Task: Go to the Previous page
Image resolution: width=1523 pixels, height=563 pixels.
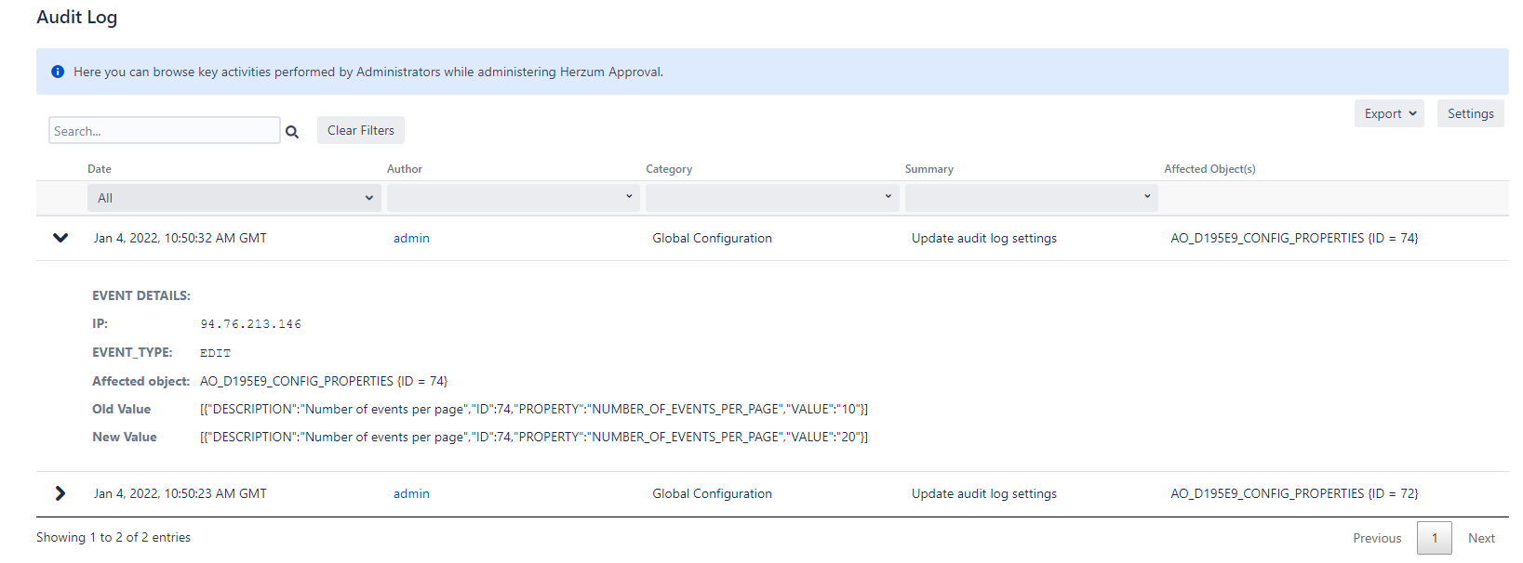Action: pos(1376,538)
